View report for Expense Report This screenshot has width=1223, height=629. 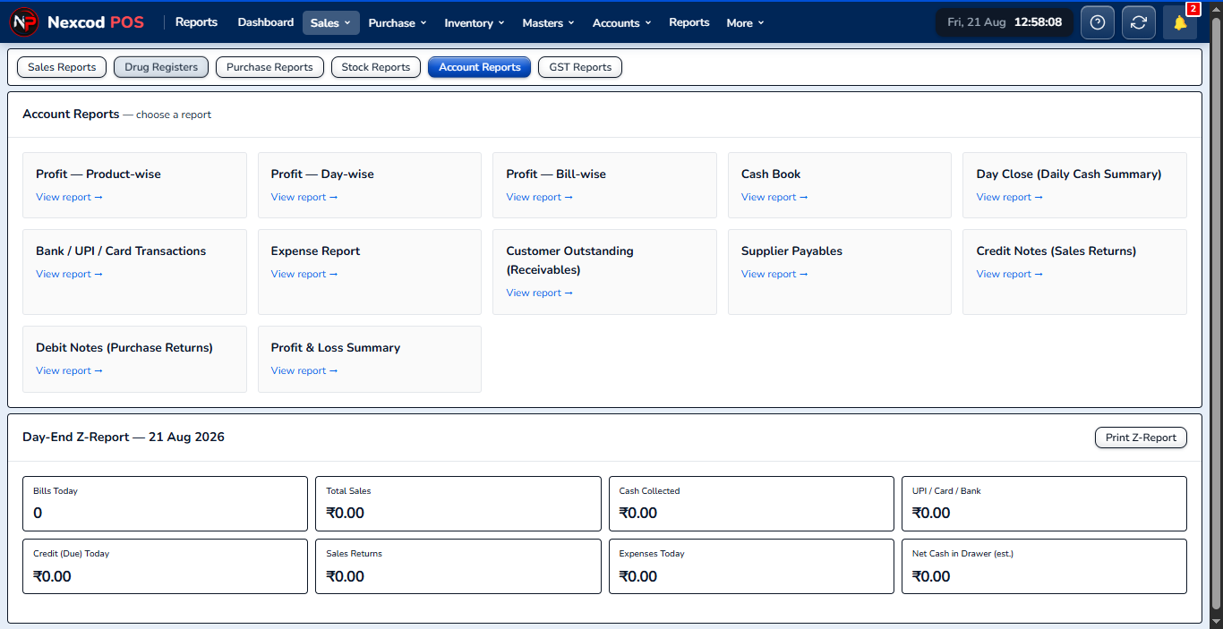coord(304,274)
